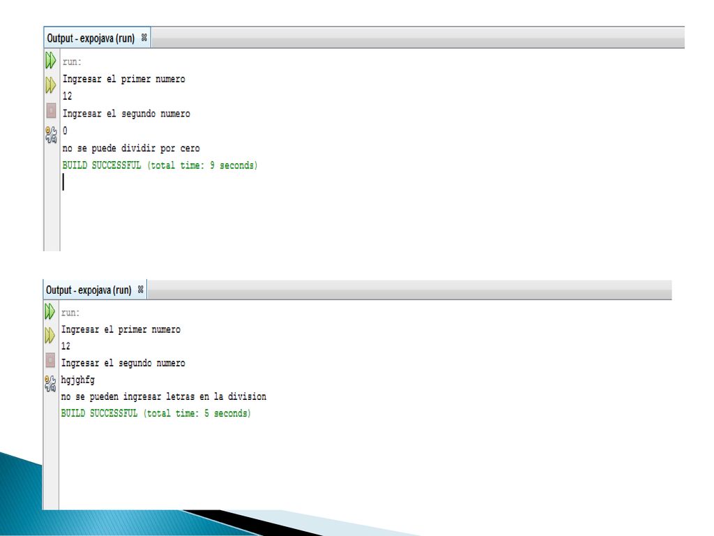Image resolution: width=714 pixels, height=536 pixels.
Task: Click 'run:' line in lower output
Action: 70,313
